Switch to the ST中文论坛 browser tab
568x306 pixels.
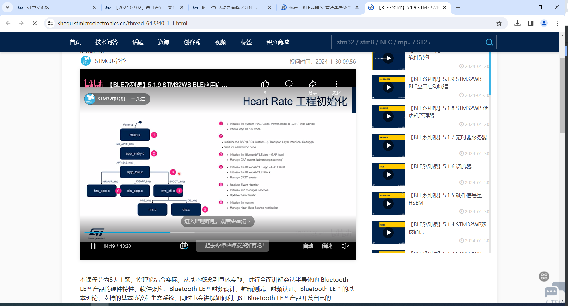[56, 7]
